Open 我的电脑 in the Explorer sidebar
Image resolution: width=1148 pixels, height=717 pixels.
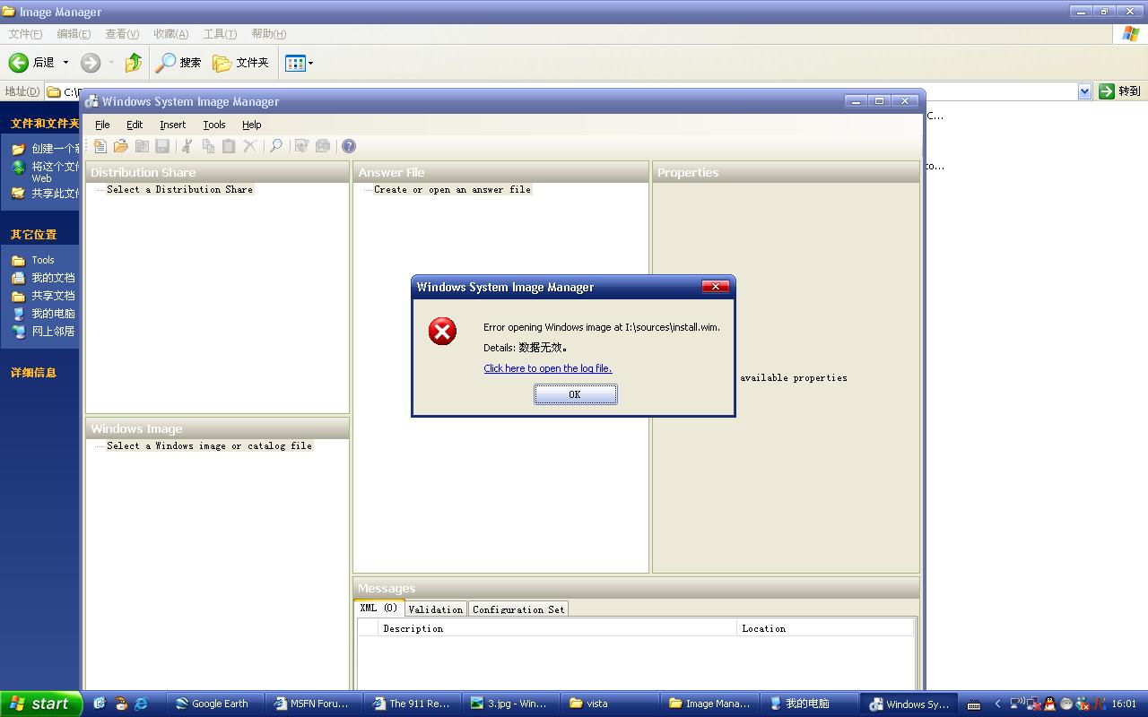pyautogui.click(x=43, y=314)
